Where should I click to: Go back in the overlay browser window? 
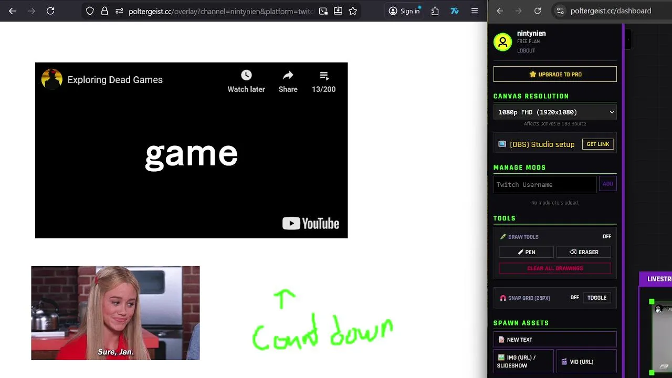click(13, 10)
